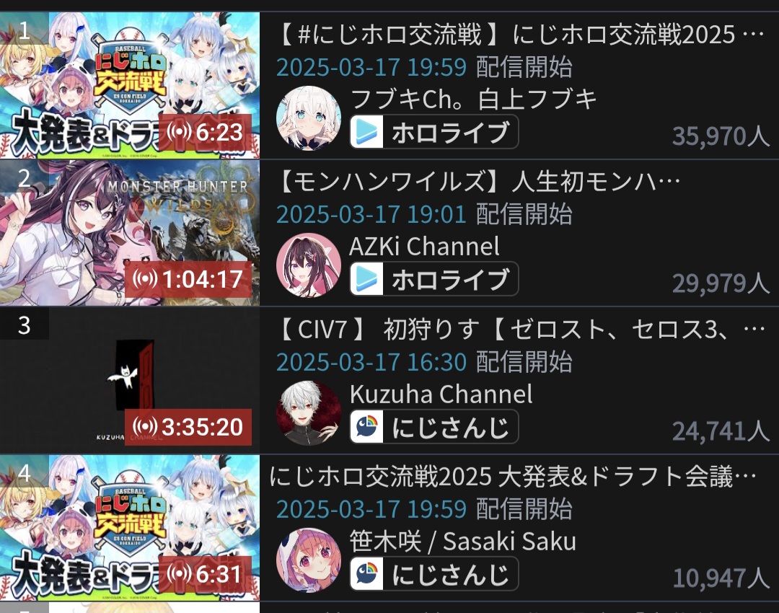
Task: Click Hololive logo icon in AZKi entry
Action: pyautogui.click(x=367, y=278)
